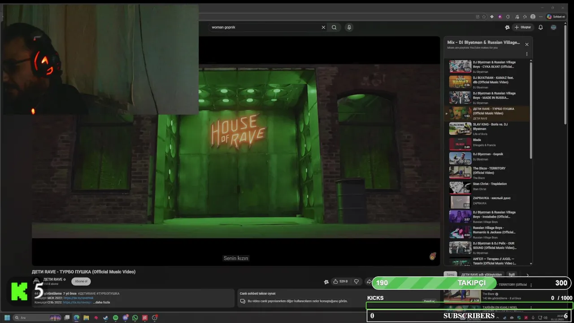Open the ravemsk concert link

point(78,298)
